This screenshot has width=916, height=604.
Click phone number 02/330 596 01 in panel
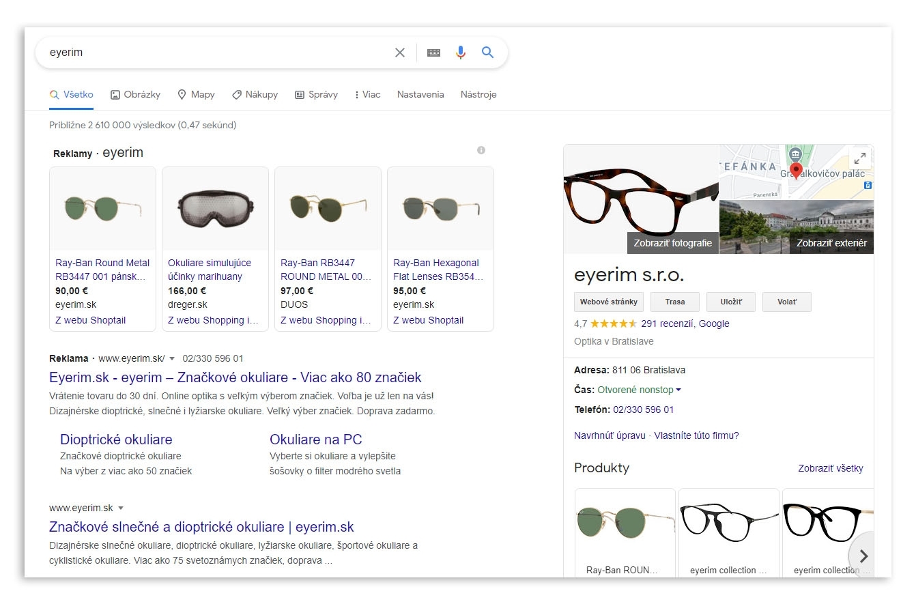point(644,409)
